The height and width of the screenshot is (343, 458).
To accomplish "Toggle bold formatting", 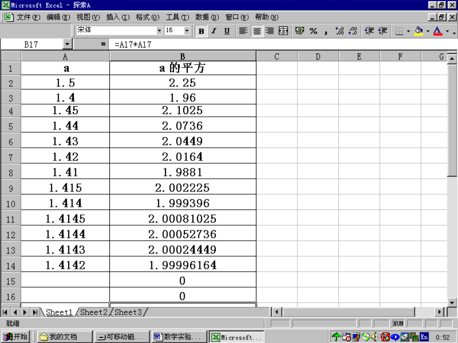I will 201,31.
